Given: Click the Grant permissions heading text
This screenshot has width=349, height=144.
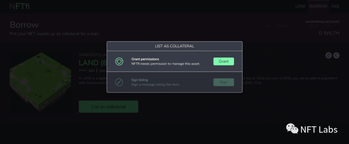Looking at the screenshot, I should coord(145,59).
